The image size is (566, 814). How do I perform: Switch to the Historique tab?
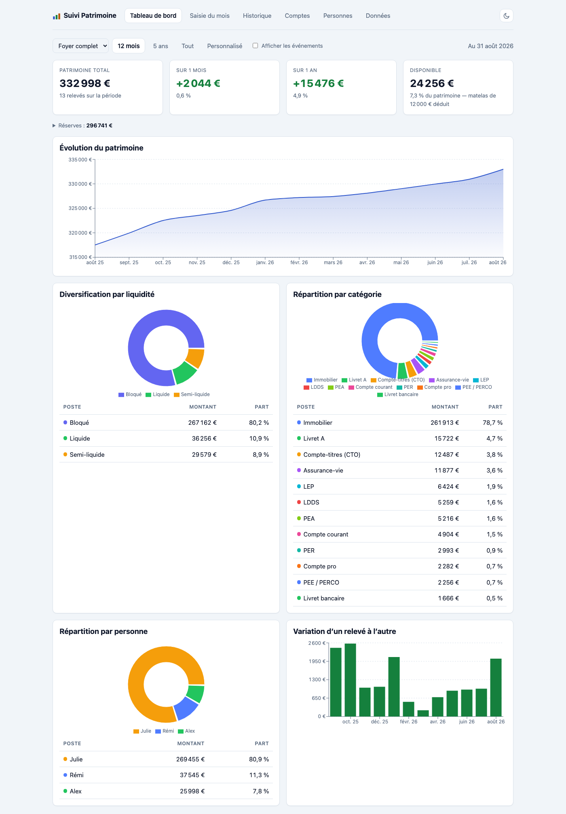(x=257, y=16)
